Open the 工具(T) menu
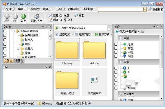This screenshot has height=109, width=165. (60, 9)
